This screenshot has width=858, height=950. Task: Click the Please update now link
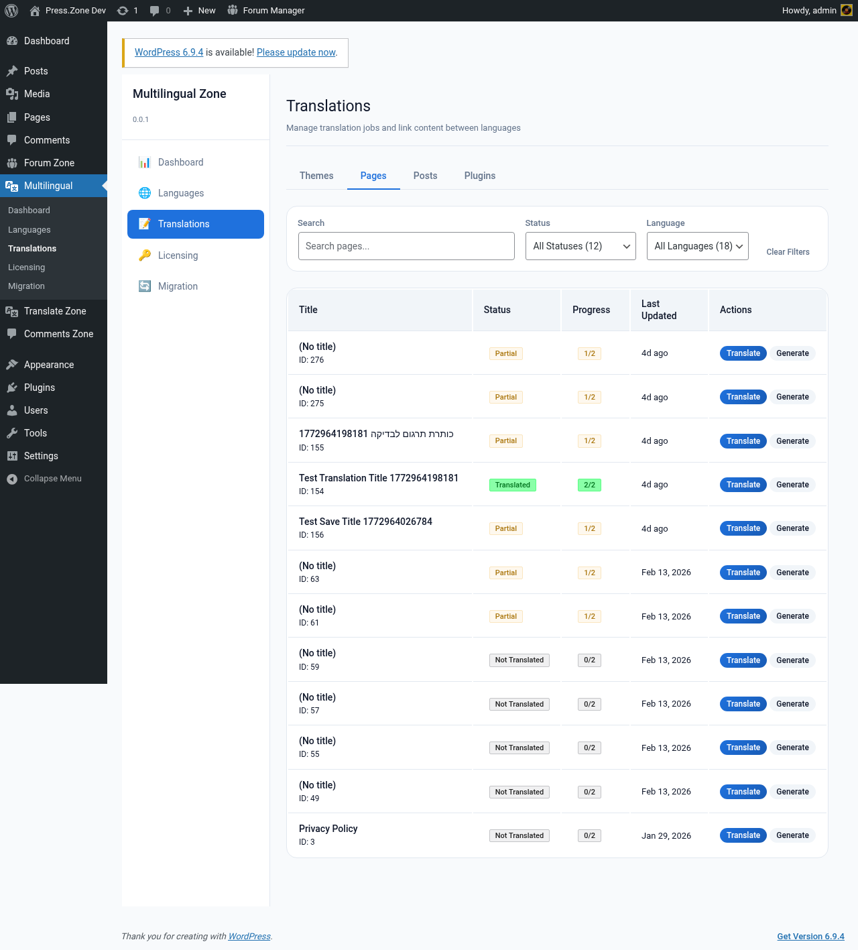tap(296, 52)
